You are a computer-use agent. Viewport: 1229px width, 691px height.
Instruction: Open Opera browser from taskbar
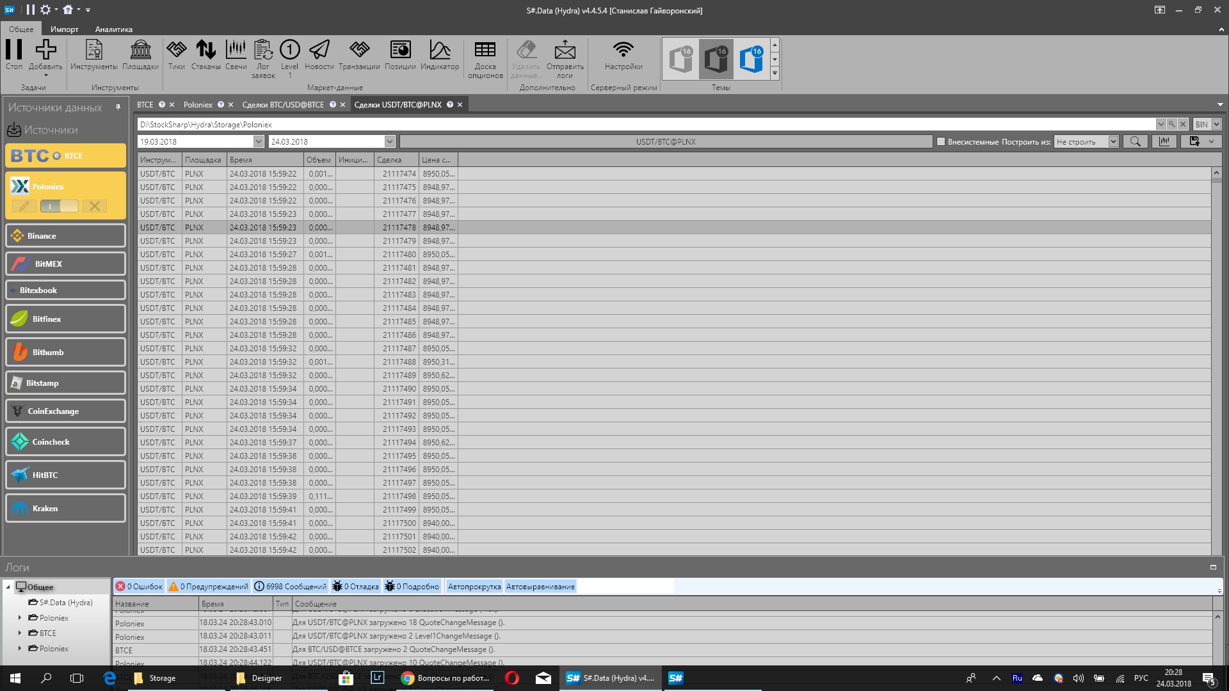pos(511,678)
